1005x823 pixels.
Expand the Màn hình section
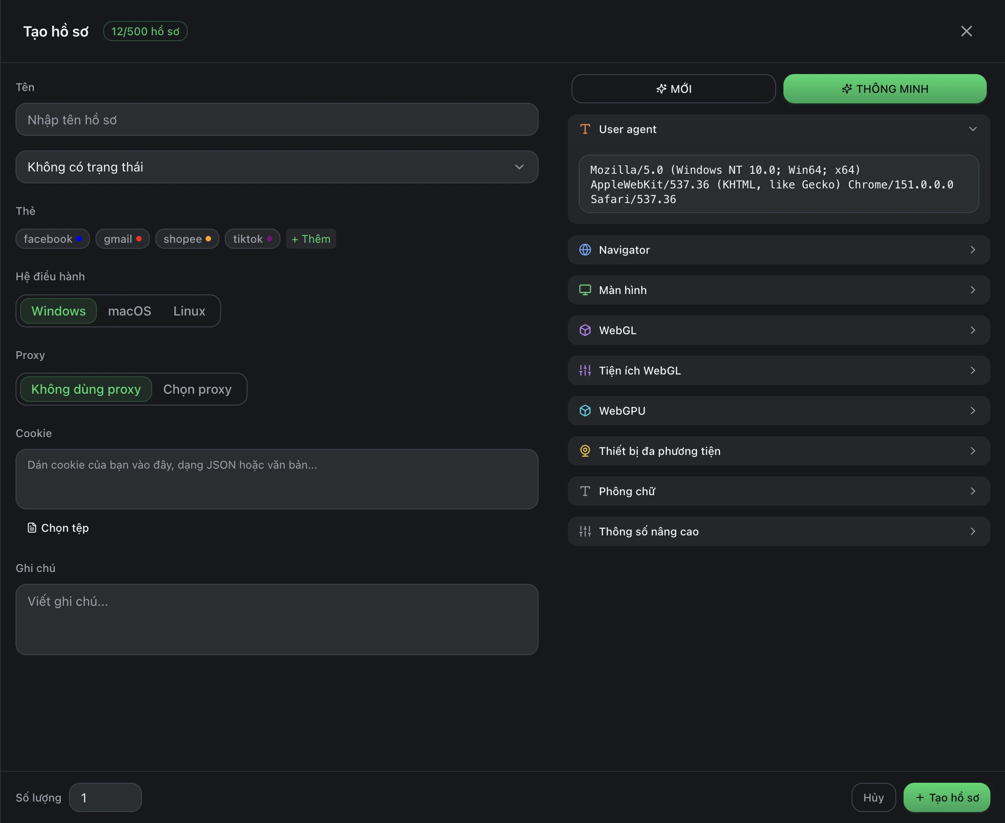[x=778, y=290]
